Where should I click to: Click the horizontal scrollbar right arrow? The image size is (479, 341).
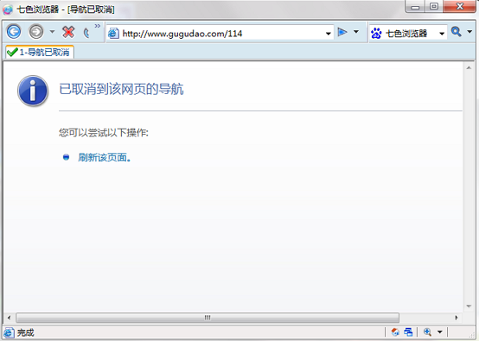point(457,318)
